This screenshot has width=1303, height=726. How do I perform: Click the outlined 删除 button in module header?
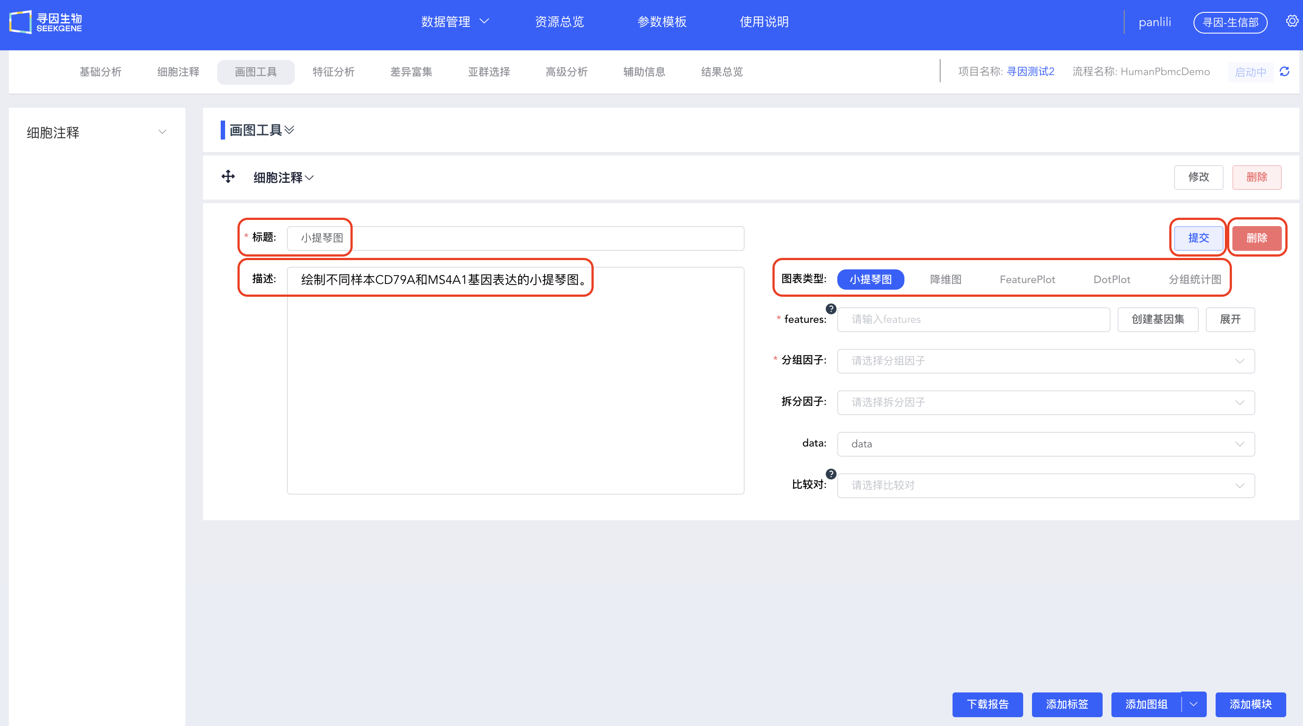[1257, 177]
